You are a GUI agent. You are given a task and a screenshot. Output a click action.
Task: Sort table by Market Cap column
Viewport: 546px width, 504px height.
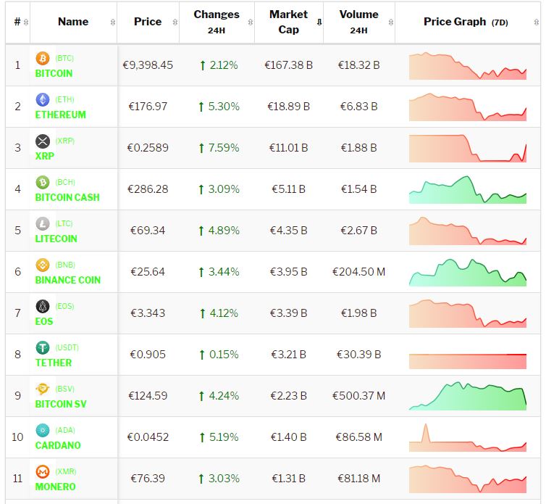click(x=289, y=22)
